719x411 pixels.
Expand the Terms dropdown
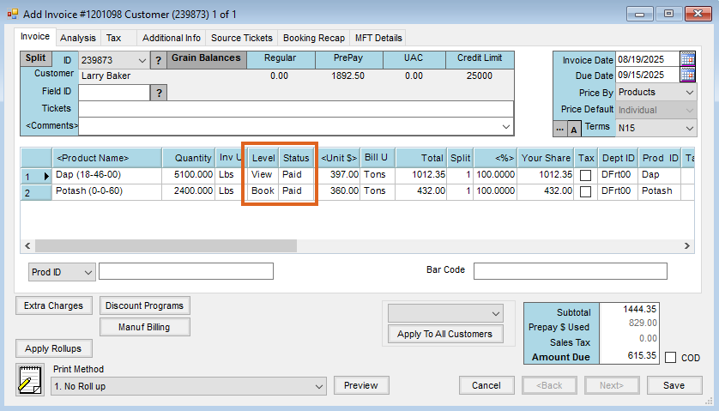(690, 127)
